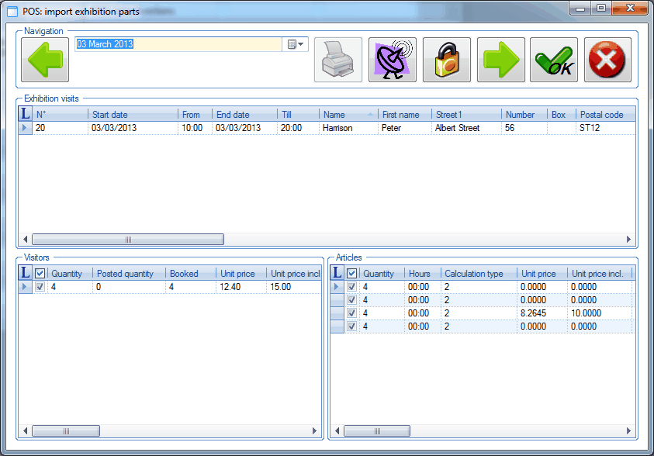Click the green right arrow navigation button
The height and width of the screenshot is (456, 654).
point(501,60)
